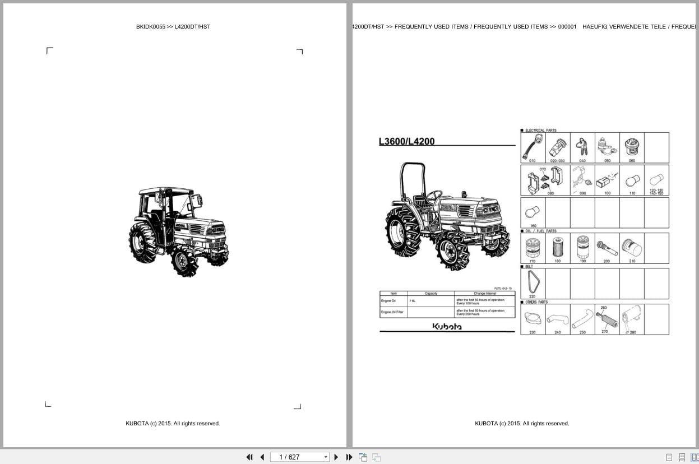This screenshot has width=699, height=464.
Task: Click the L3600/L4200 heading
Action: 407,141
